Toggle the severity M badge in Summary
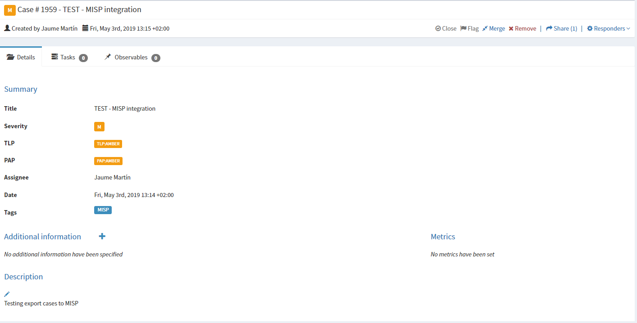Image resolution: width=637 pixels, height=323 pixels. [x=99, y=126]
